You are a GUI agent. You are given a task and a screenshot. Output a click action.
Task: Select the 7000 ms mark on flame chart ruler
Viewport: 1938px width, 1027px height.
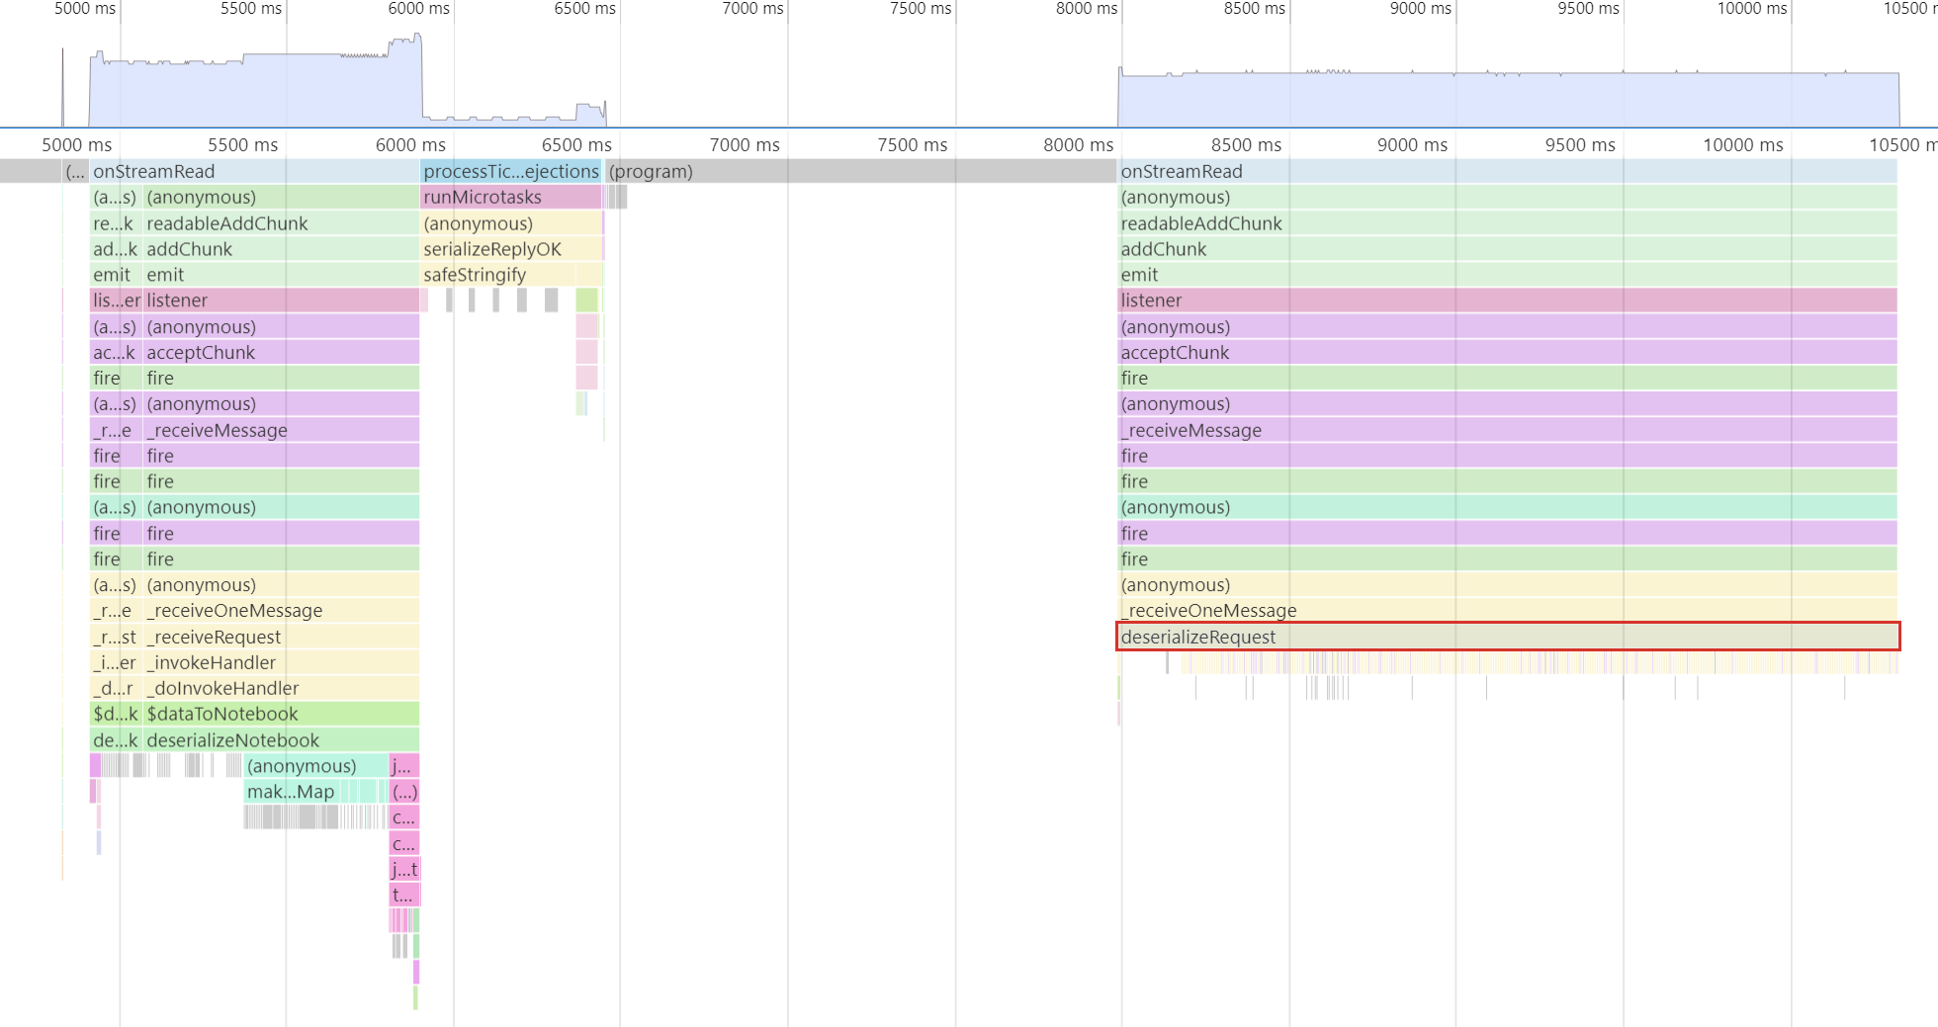[x=745, y=144]
